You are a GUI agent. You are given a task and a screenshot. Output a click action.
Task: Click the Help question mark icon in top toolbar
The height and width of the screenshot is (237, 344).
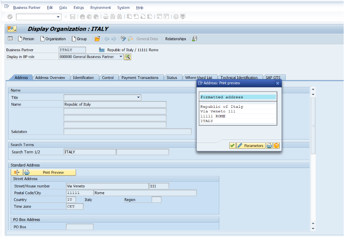176,17
